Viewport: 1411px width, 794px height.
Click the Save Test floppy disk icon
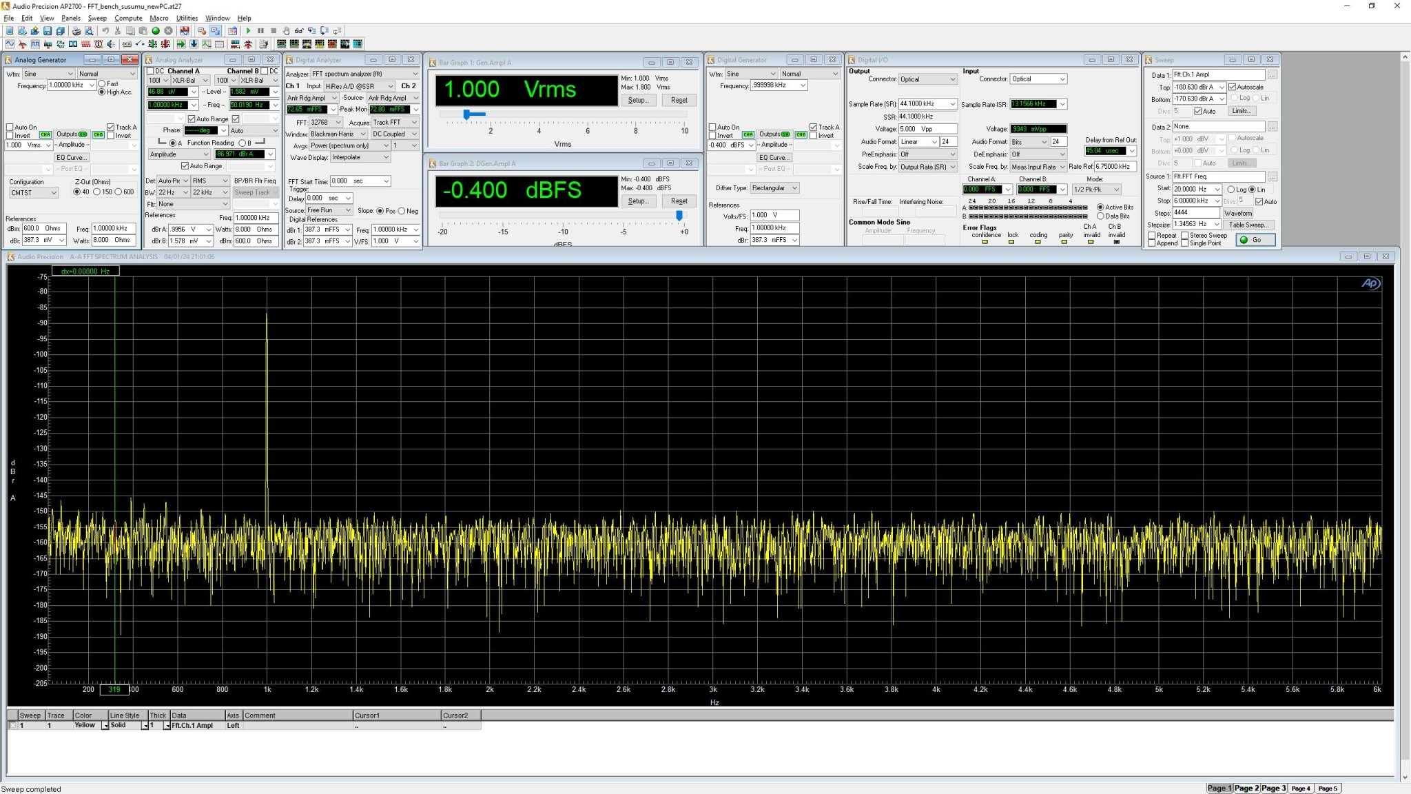pyautogui.click(x=48, y=30)
